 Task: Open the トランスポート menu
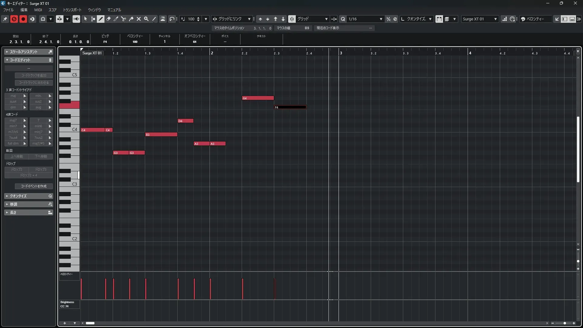(x=72, y=10)
